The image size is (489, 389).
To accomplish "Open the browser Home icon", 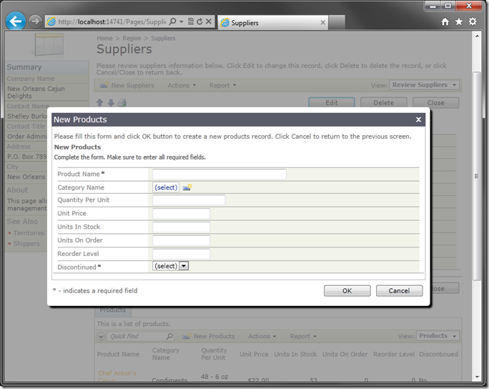I will (x=445, y=21).
